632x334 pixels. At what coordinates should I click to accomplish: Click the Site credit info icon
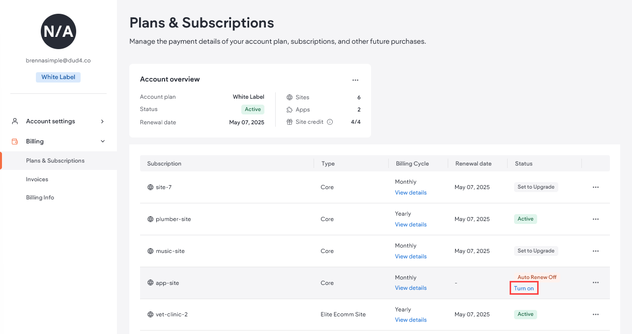pyautogui.click(x=330, y=121)
